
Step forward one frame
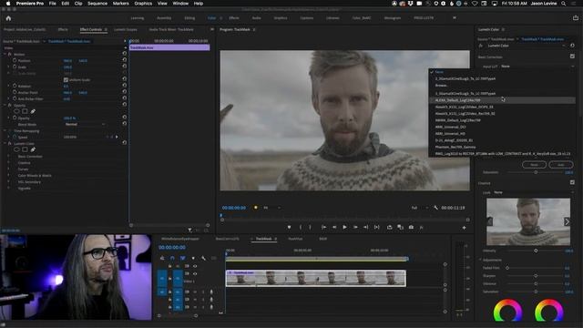(x=355, y=227)
